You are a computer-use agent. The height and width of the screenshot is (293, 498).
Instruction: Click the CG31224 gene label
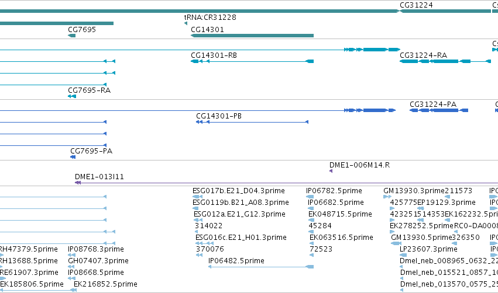tap(416, 5)
